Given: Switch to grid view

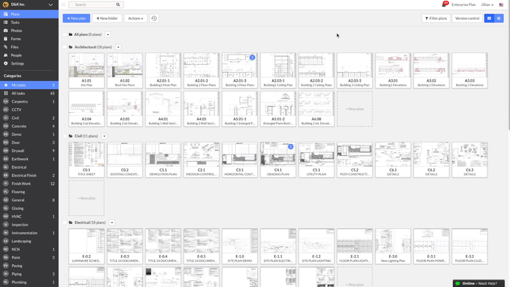Looking at the screenshot, I should click(x=489, y=18).
